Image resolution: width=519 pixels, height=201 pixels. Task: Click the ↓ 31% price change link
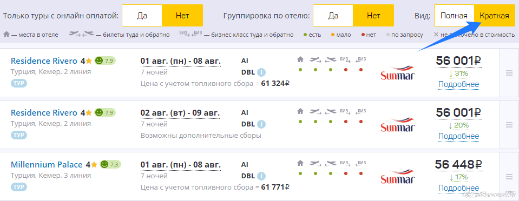458,73
